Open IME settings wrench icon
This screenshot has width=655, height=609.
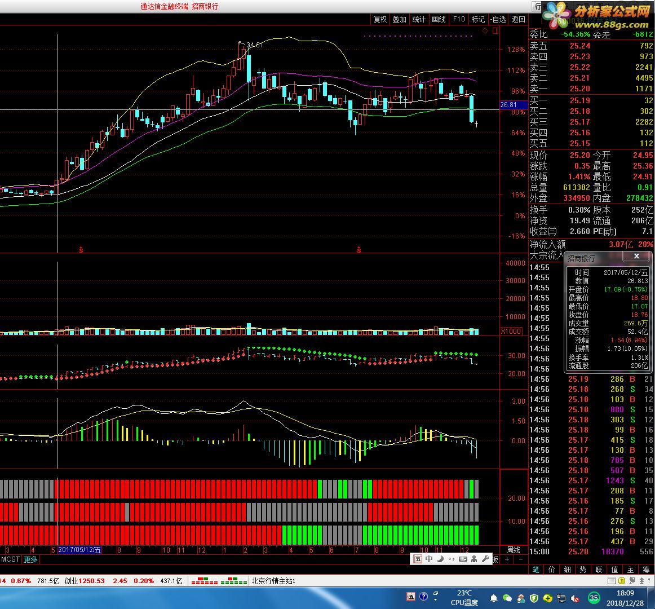pos(485,559)
